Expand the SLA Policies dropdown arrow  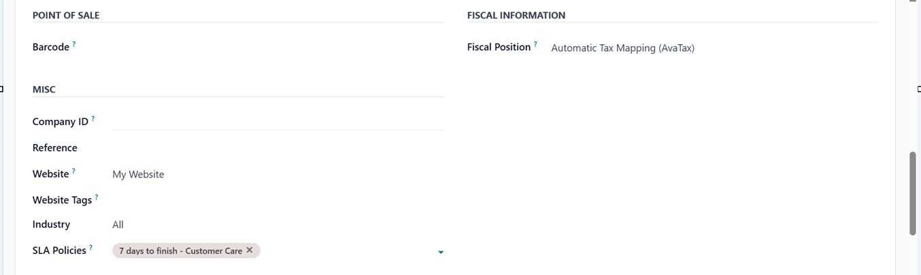pos(441,253)
